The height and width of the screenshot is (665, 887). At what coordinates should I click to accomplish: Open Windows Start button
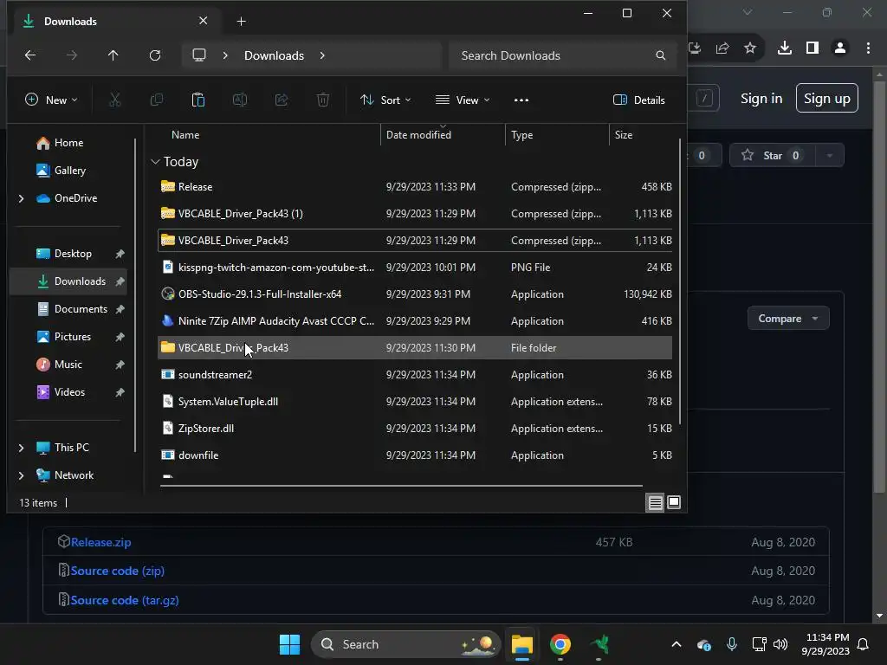click(289, 644)
